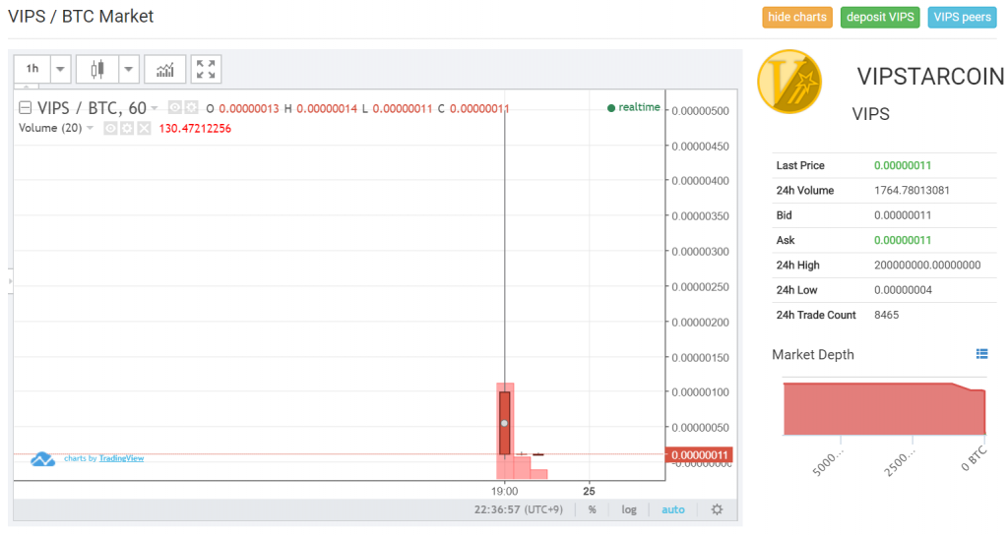The image size is (1008, 535).
Task: Click the Market Depth heading
Action: pyautogui.click(x=812, y=354)
